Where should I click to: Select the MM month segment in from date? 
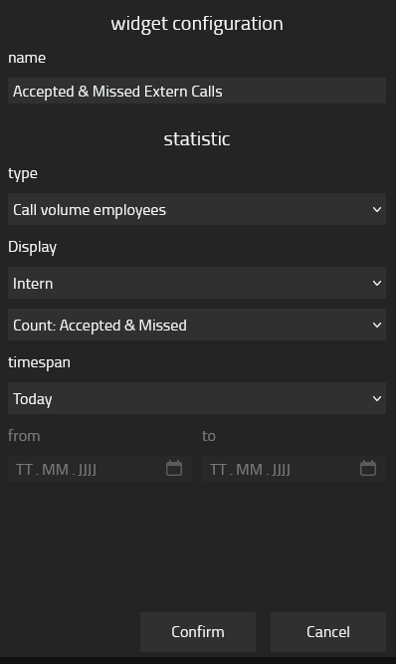[55, 469]
